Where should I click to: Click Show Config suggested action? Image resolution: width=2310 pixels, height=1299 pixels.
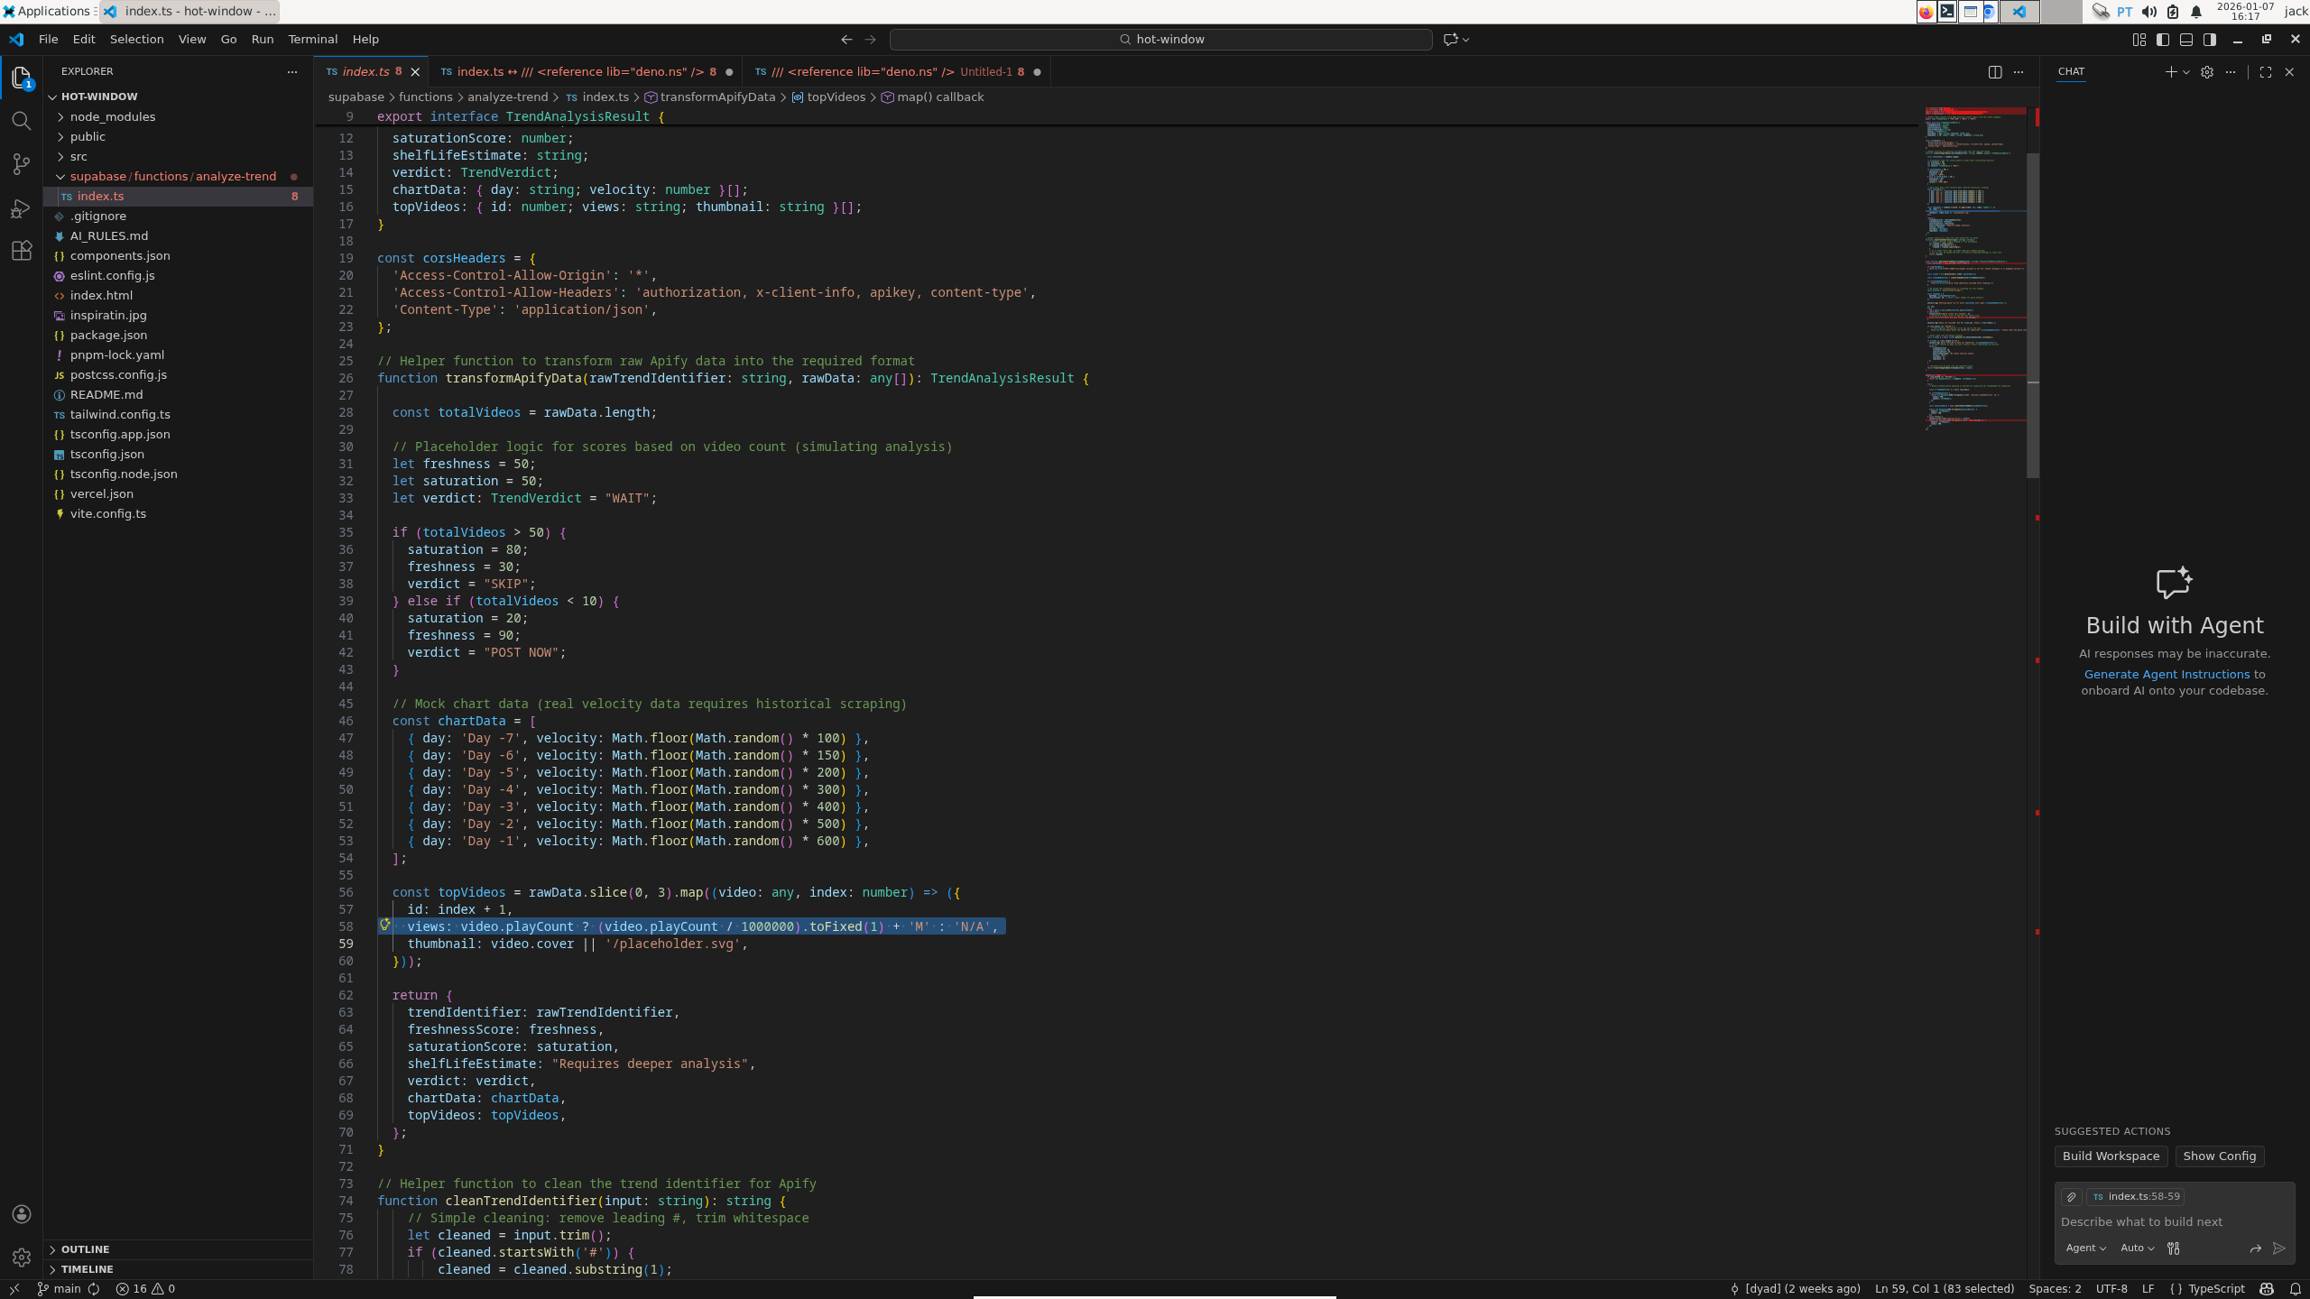coord(2219,1156)
